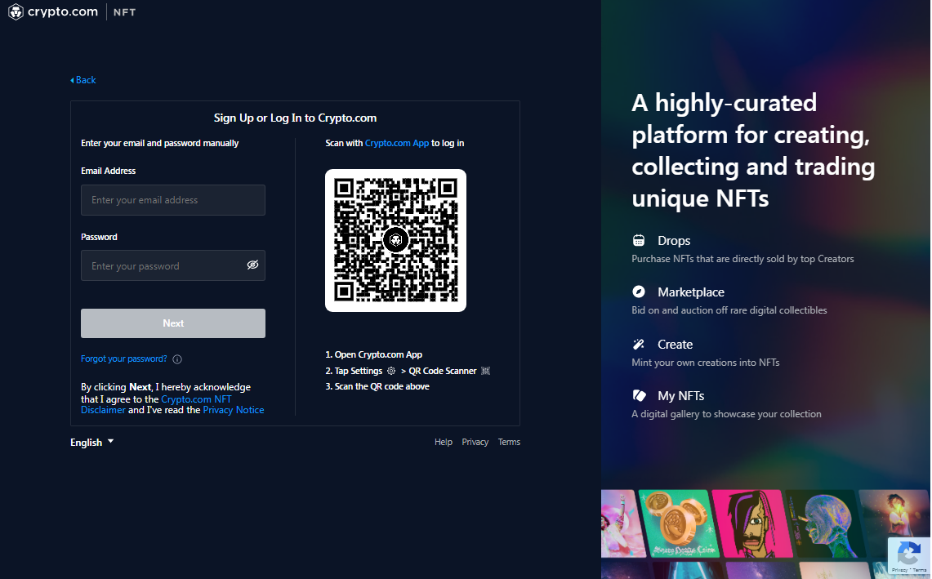Open the iridescent head NFT thumbnail

[x=826, y=523]
